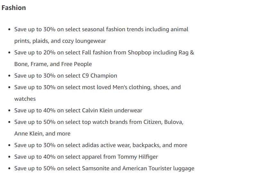
Task: Select the adidas active wear deal
Action: click(101, 145)
